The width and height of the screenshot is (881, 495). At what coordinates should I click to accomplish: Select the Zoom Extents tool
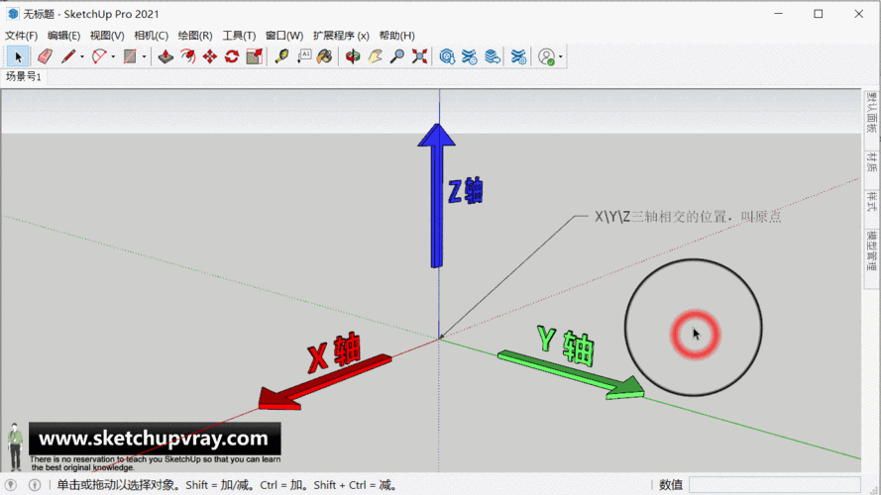(419, 56)
